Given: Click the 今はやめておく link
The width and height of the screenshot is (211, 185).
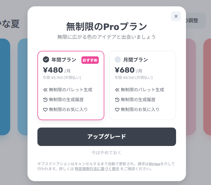Looking at the screenshot, I should pyautogui.click(x=106, y=152).
